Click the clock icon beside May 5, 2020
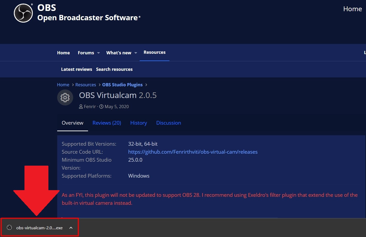Viewport: 366px width, 237px height. point(101,106)
